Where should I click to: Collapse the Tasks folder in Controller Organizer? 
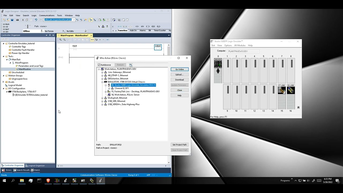click(x=3, y=56)
